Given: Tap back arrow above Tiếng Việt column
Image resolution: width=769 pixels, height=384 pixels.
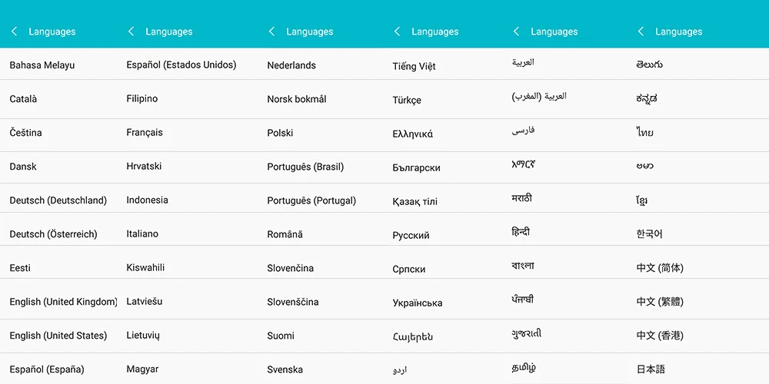Looking at the screenshot, I should (x=398, y=31).
